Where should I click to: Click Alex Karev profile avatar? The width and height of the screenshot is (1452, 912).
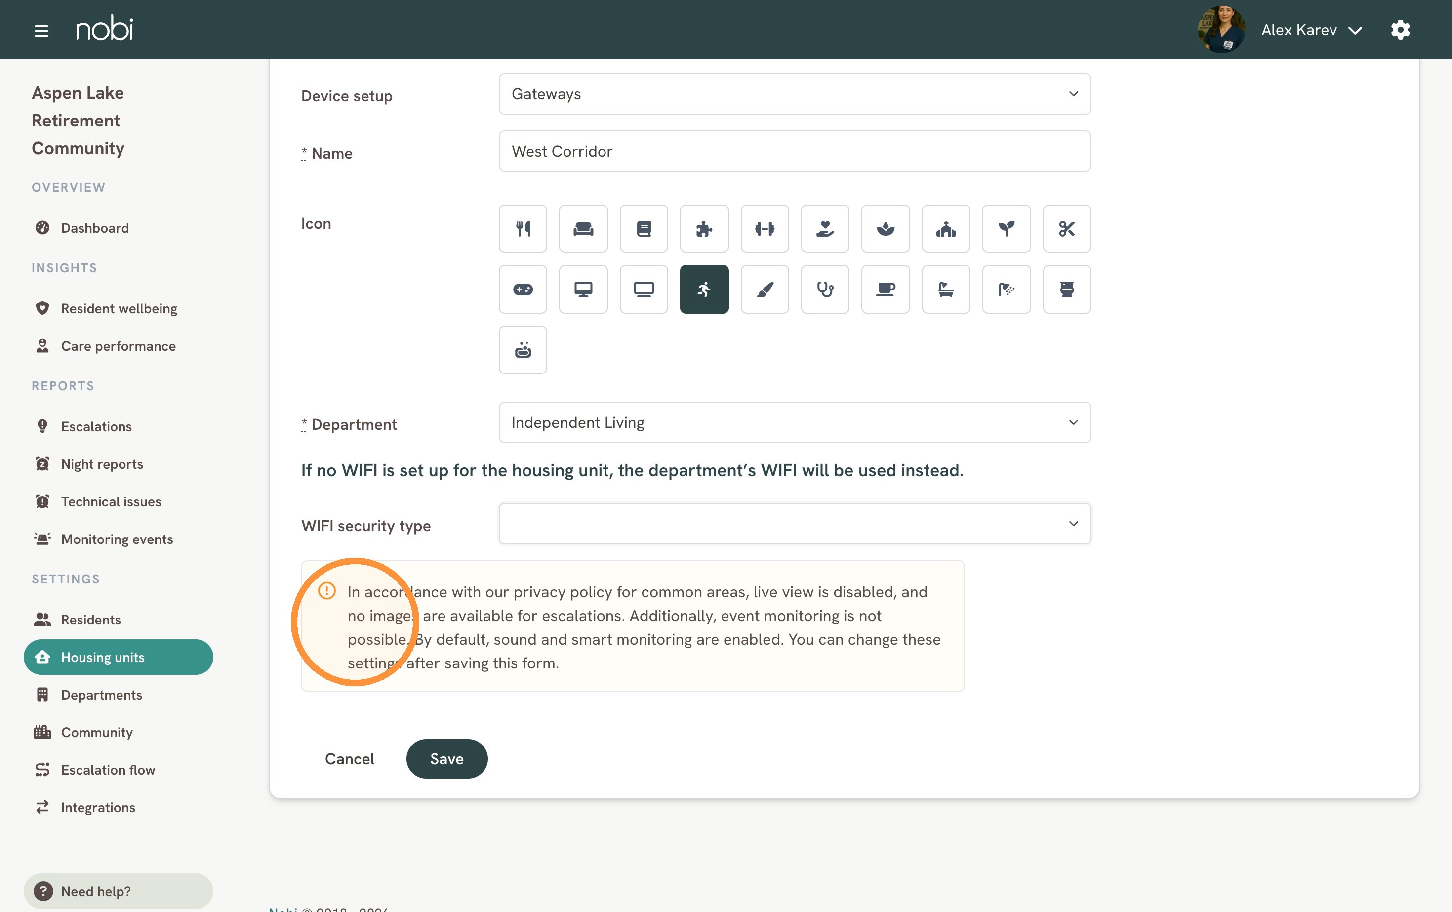pyautogui.click(x=1221, y=30)
